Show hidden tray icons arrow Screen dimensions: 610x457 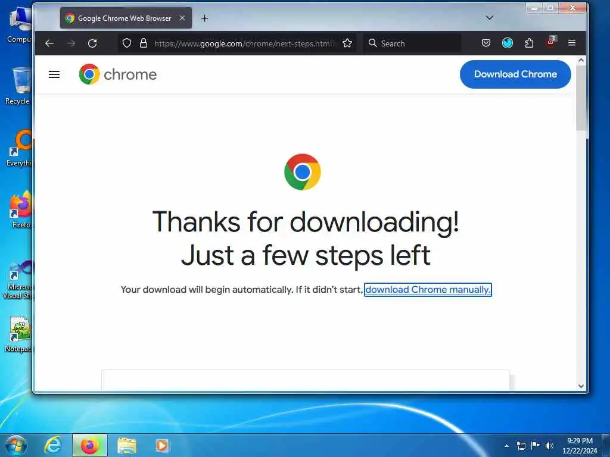click(506, 446)
